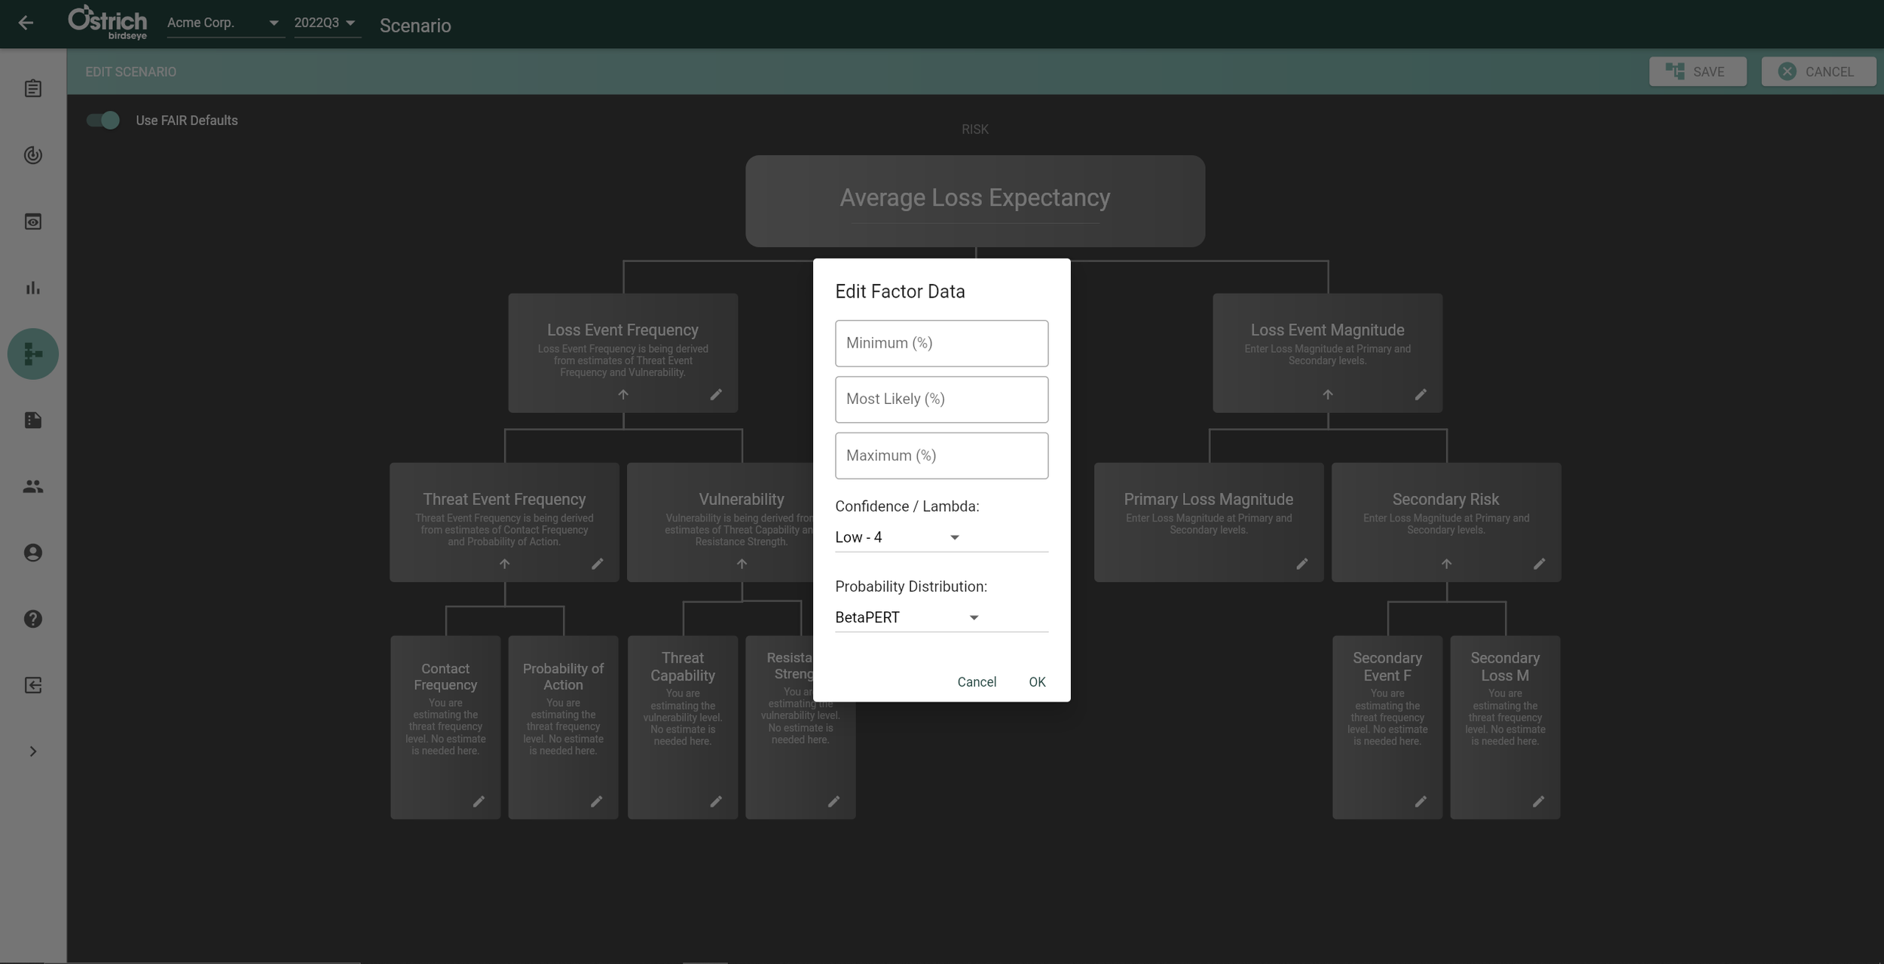Open bar chart icon in sidebar

[33, 288]
